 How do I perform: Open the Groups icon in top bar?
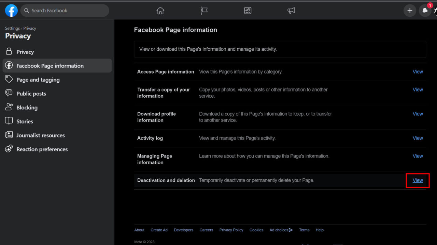[248, 11]
